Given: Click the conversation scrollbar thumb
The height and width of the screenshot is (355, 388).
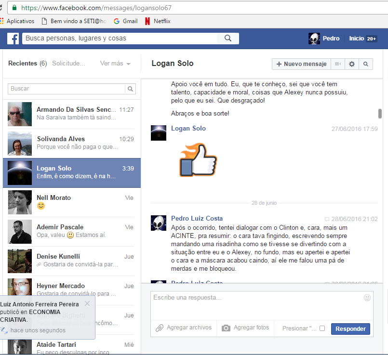Looking at the screenshot, I should tap(380, 114).
